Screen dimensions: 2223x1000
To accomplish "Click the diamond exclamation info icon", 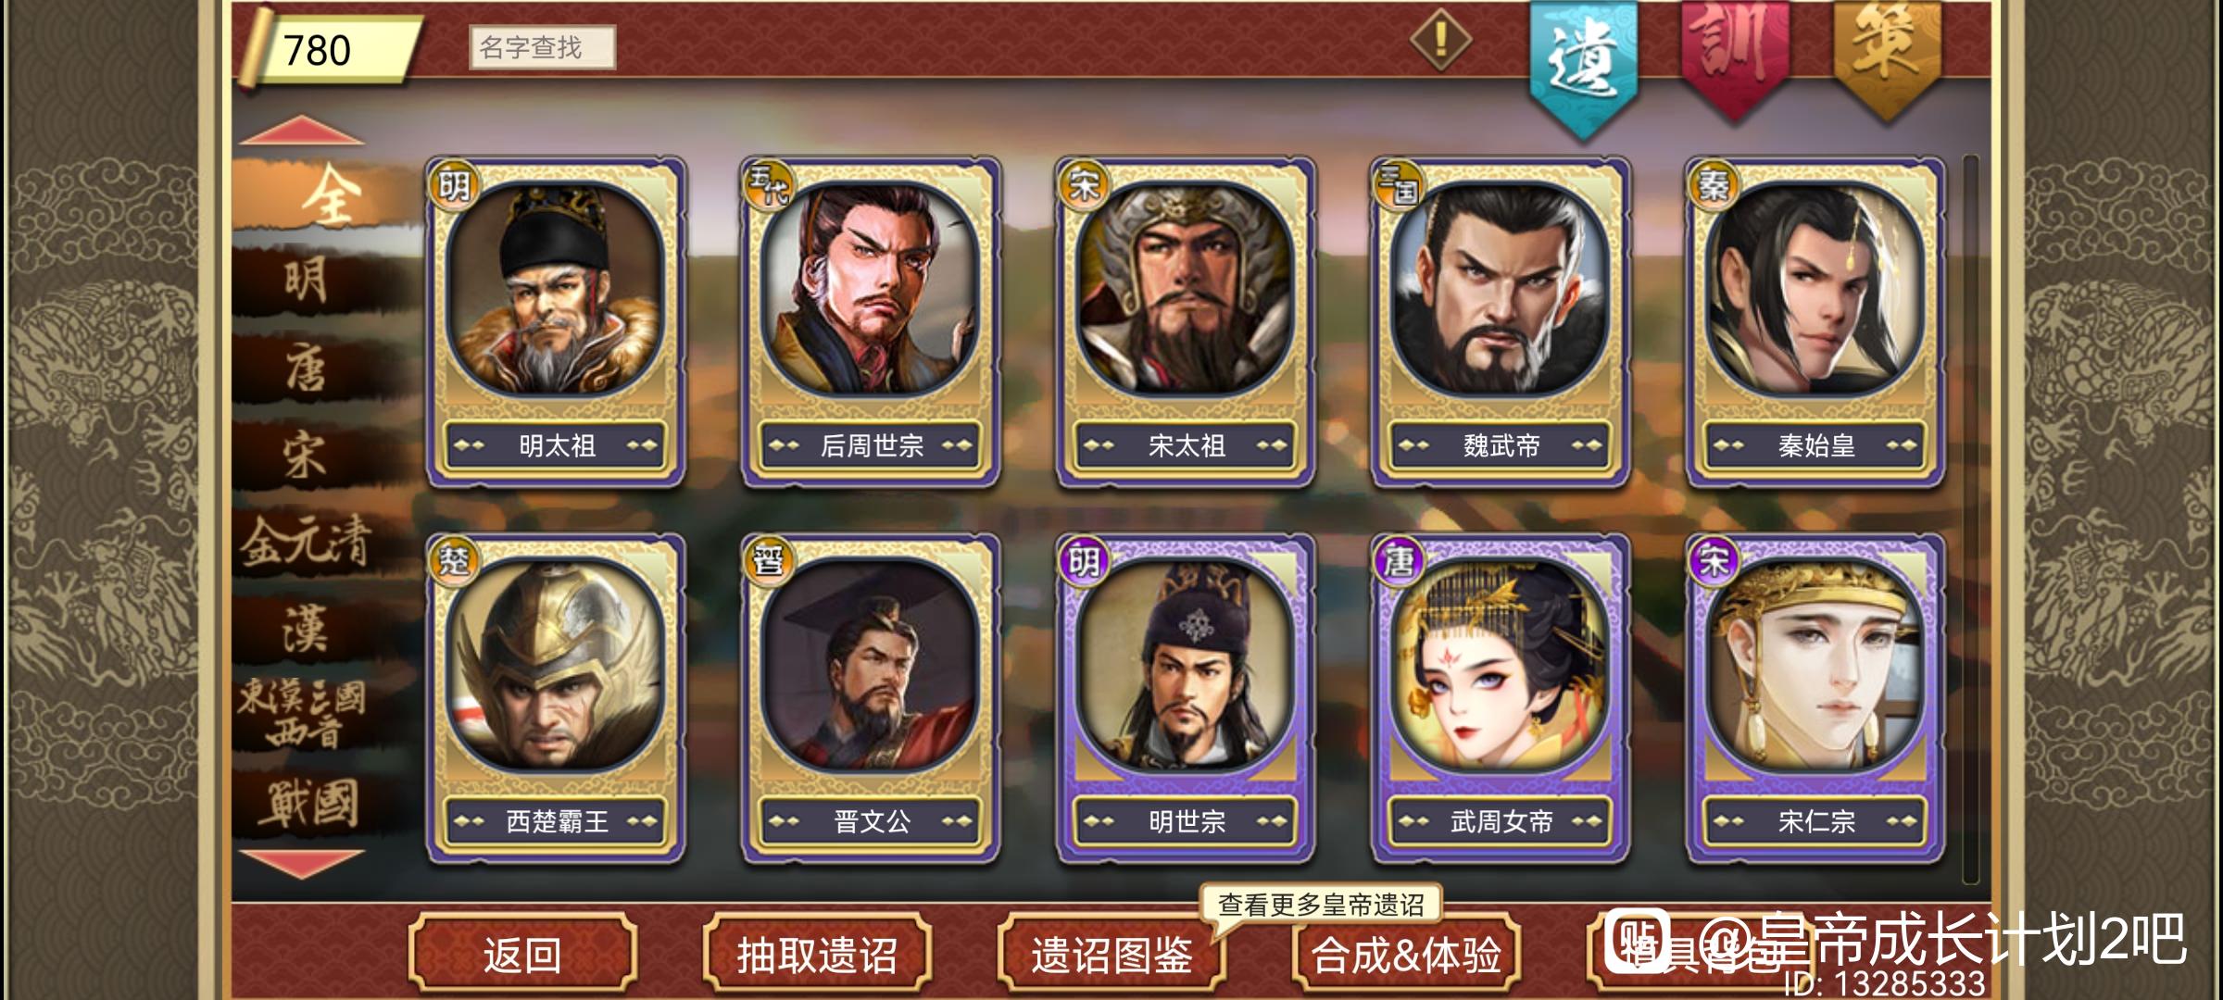I will pyautogui.click(x=1440, y=40).
